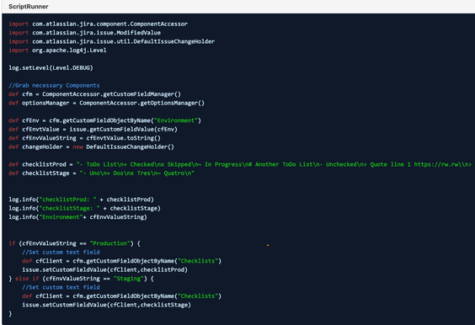Click the //Grab necessary Components comment
This screenshot has width=475, height=325.
pos(54,85)
